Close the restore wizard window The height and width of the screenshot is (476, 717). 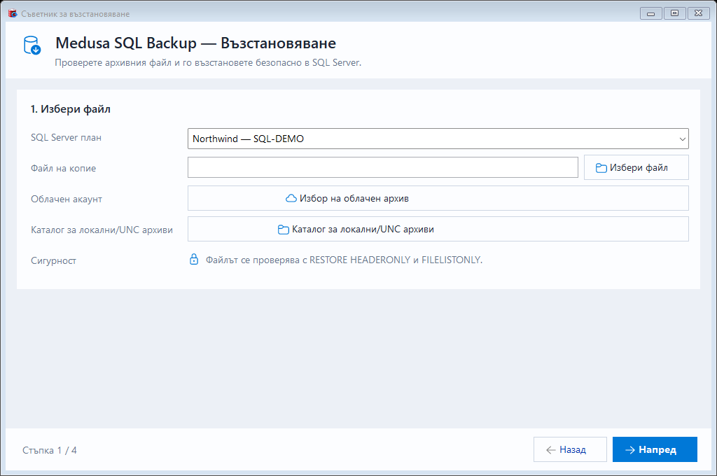(698, 13)
